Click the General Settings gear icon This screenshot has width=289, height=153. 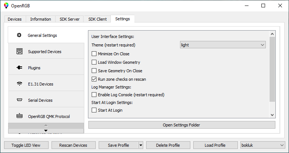click(19, 35)
